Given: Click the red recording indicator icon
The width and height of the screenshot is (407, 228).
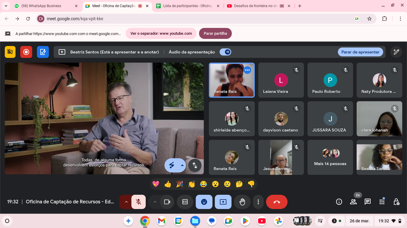Looking at the screenshot, I should [26, 52].
